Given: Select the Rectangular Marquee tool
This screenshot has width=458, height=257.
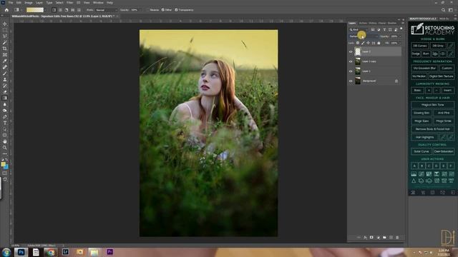Looking at the screenshot, I should coord(5,30).
